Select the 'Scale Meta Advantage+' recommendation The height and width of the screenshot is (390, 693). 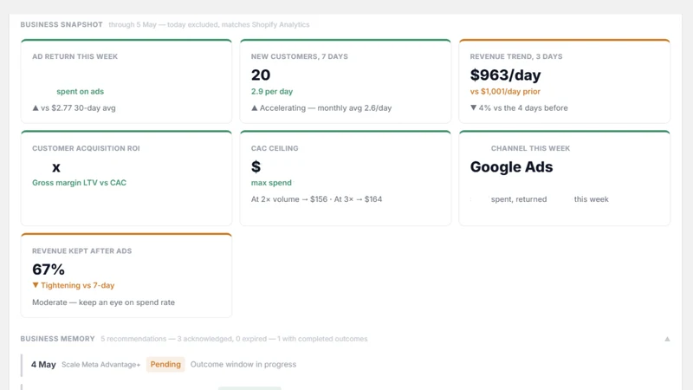coord(100,365)
